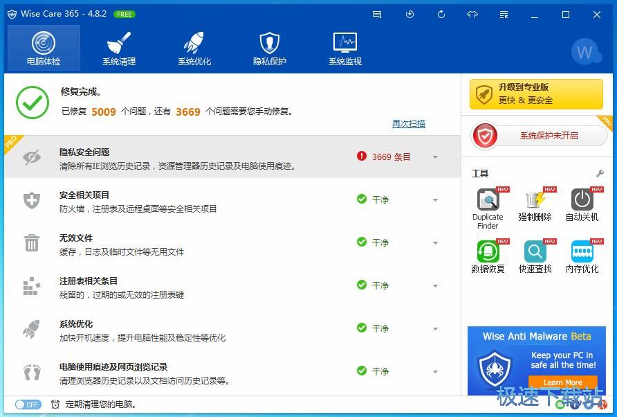Click the 隐私安全问题 crossed-eye icon
Viewport: 617px width, 417px height.
point(32,157)
